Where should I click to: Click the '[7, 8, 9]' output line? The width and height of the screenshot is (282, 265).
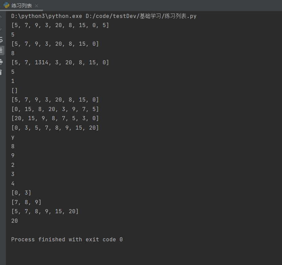[26, 202]
